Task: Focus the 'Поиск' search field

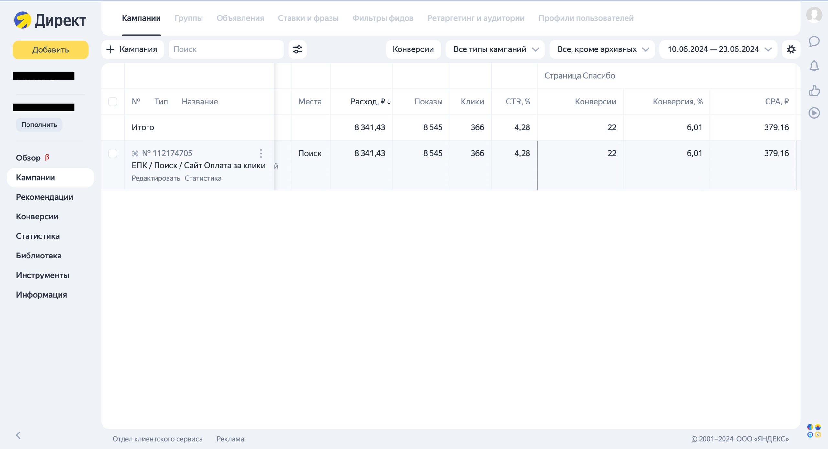Action: tap(226, 49)
